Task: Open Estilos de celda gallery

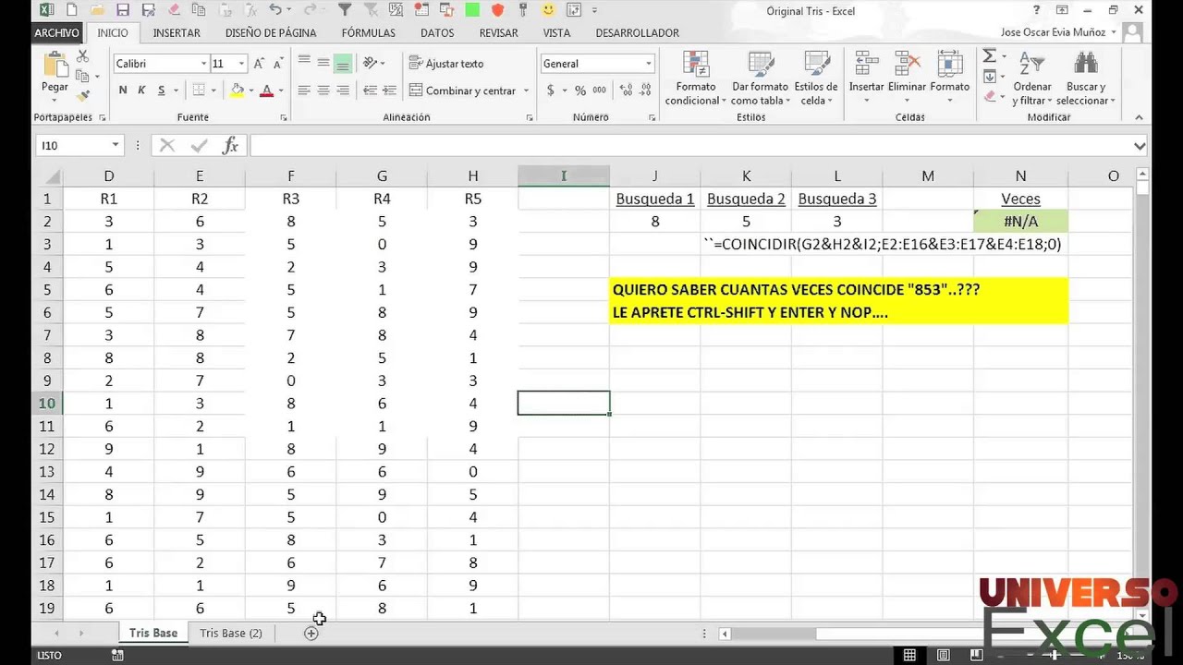Action: pos(816,79)
